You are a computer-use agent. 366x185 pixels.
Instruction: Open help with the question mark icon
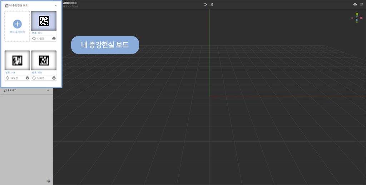(49, 181)
